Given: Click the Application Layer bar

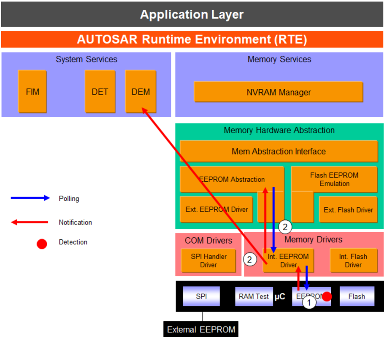Looking at the screenshot, I should [192, 14].
